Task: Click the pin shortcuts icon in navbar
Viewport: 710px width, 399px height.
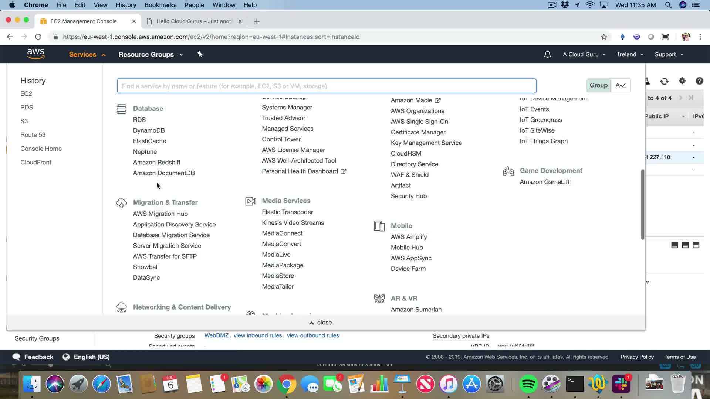Action: (200, 54)
